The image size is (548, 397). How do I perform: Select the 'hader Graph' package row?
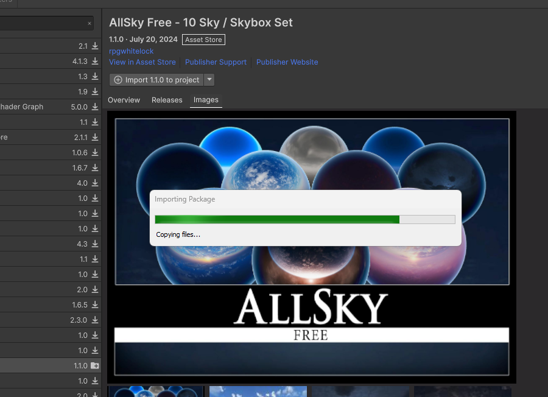tap(51, 107)
